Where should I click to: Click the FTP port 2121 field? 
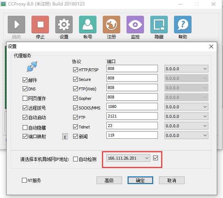[132, 116]
